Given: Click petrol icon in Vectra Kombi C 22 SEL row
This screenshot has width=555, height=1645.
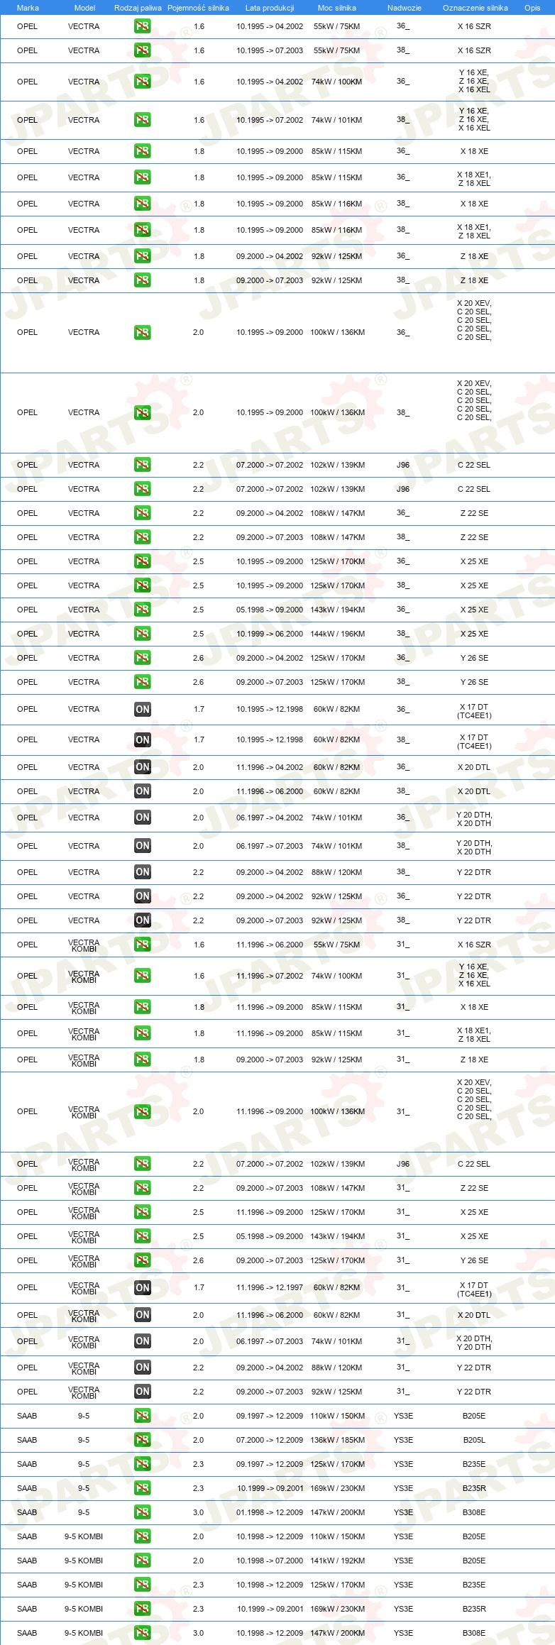Looking at the screenshot, I should pos(143,1164).
